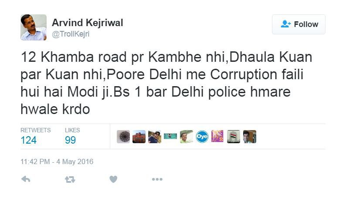
Task: View the 124 retweets list
Action: (x=35, y=136)
